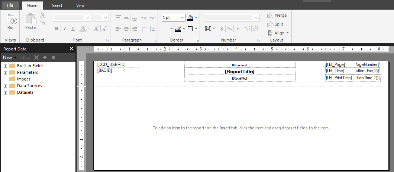This screenshot has width=394, height=172.
Task: Run the report preview
Action: click(11, 21)
